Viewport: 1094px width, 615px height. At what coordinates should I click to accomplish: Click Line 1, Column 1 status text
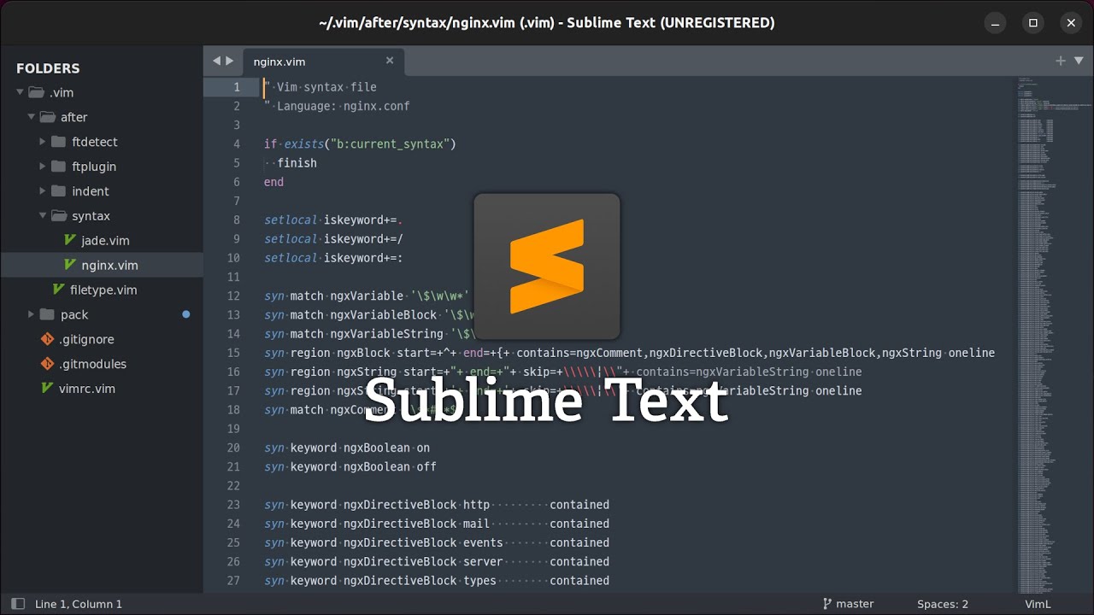coord(79,604)
